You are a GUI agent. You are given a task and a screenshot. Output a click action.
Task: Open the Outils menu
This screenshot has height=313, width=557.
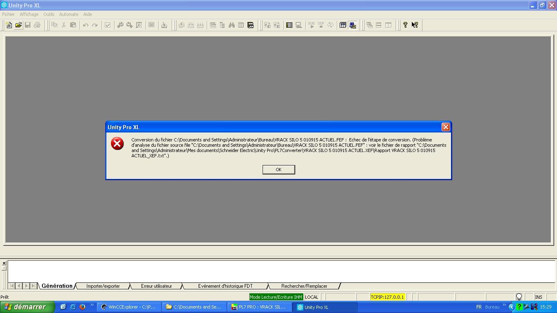pyautogui.click(x=49, y=14)
